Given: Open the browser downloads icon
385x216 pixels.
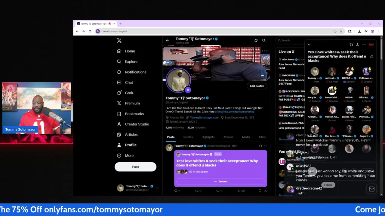Looking at the screenshot, I should [x=359, y=31].
